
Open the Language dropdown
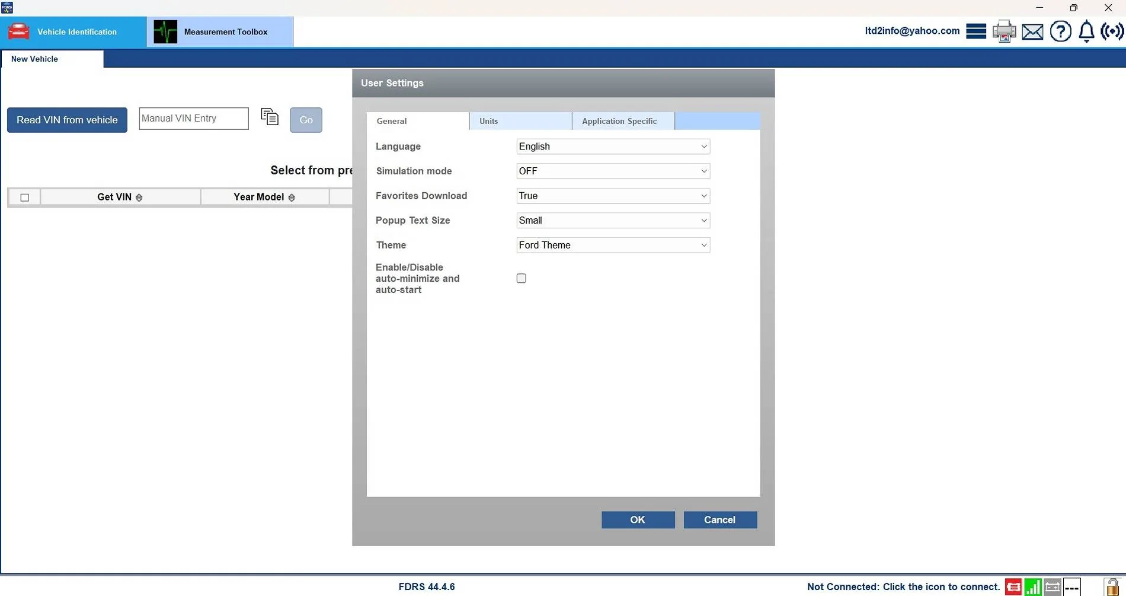coord(613,146)
